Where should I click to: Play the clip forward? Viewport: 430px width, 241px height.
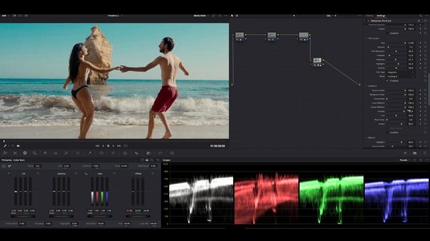(x=114, y=146)
